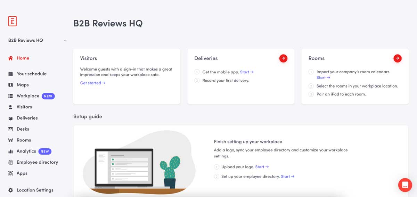The width and height of the screenshot is (417, 197).
Task: Click the Home house icon
Action: coord(10,58)
